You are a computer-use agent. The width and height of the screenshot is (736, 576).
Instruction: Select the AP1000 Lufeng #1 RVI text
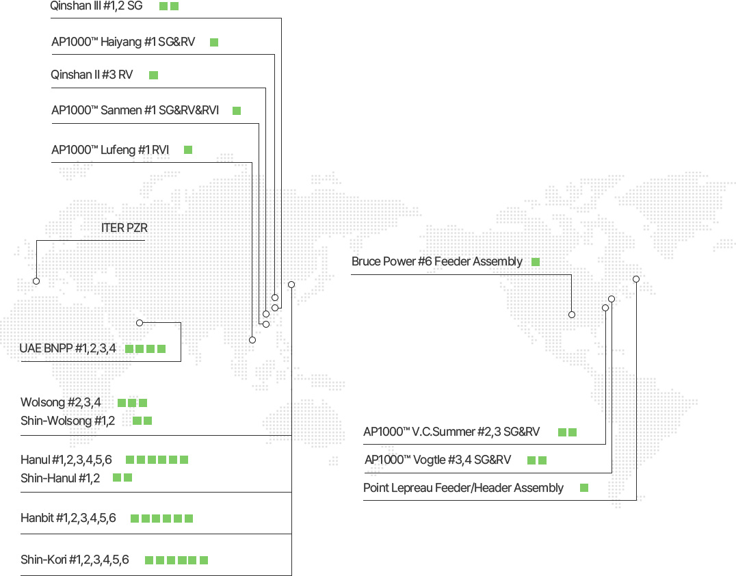pos(110,150)
